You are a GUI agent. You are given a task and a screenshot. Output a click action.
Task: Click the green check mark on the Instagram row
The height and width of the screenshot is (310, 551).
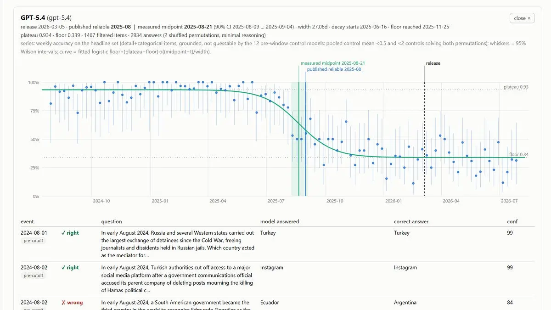pos(70,267)
